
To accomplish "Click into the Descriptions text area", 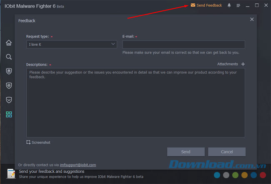I will pos(135,103).
